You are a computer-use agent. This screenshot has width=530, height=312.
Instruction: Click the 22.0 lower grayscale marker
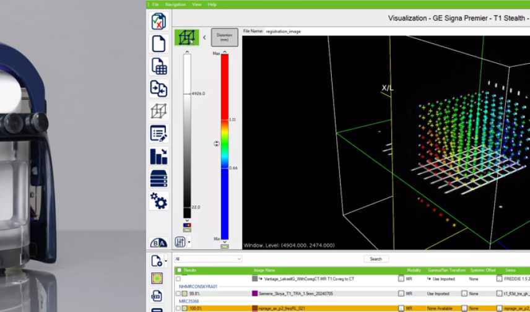click(x=196, y=207)
